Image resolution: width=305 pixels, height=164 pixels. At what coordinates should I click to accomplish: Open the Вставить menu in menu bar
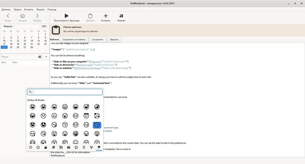29,9
